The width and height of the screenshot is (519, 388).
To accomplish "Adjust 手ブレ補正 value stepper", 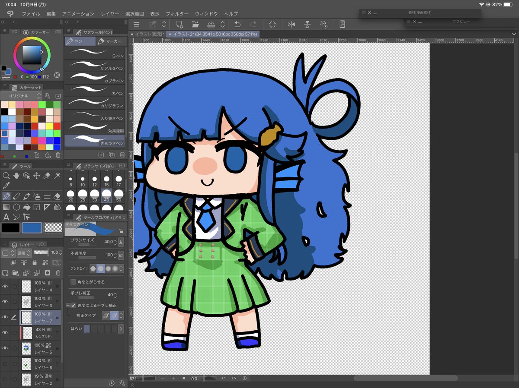I will (115, 295).
